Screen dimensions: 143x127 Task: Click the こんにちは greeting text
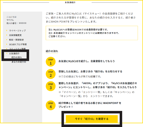point(11,17)
